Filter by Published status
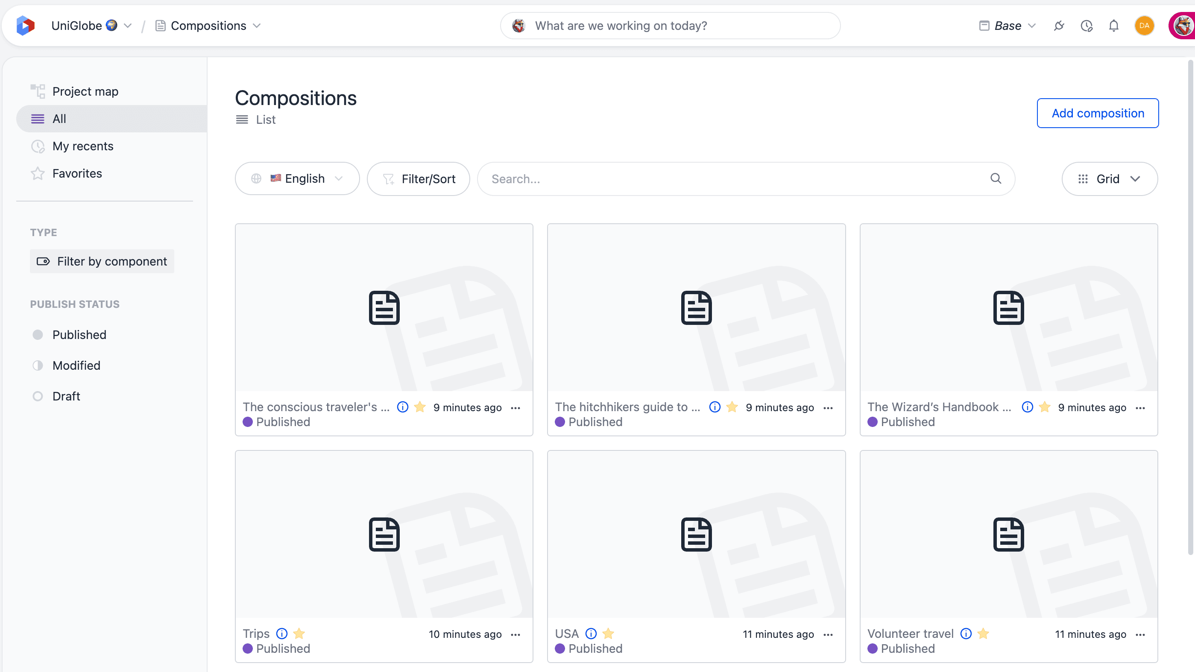Image resolution: width=1195 pixels, height=672 pixels. point(70,335)
